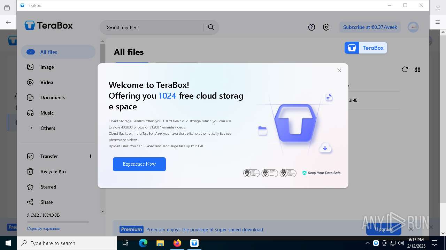This screenshot has width=446, height=250.
Task: Open the browser hamburger menu behind TeraBox
Action: [438, 22]
